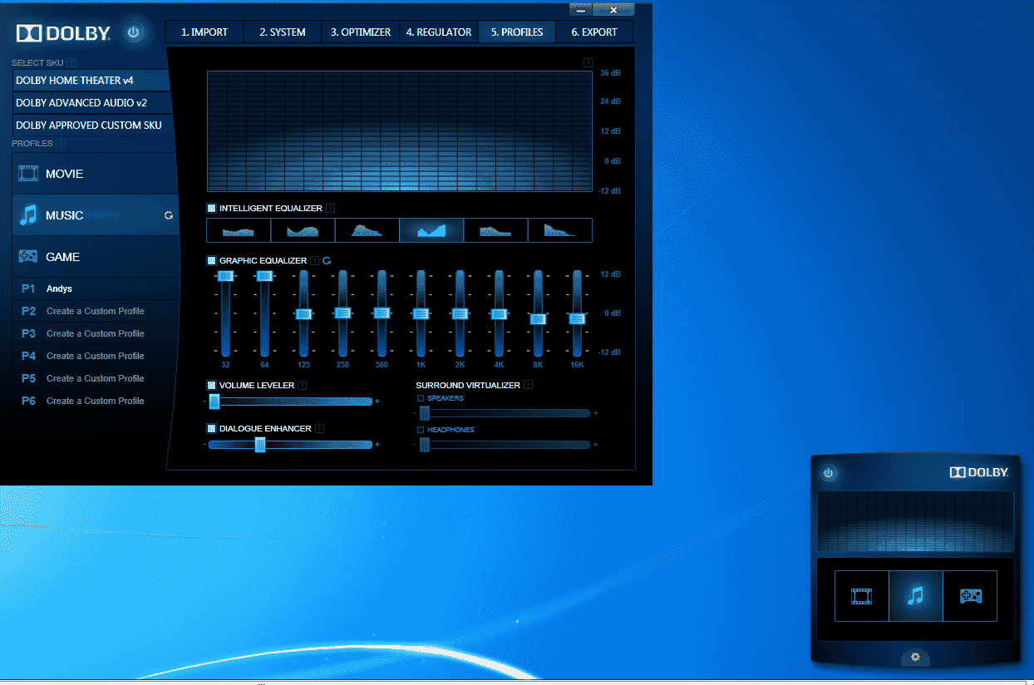Viewport: 1034px width, 685px height.
Task: Select the MUSIC profile label in sidebar
Action: point(65,215)
